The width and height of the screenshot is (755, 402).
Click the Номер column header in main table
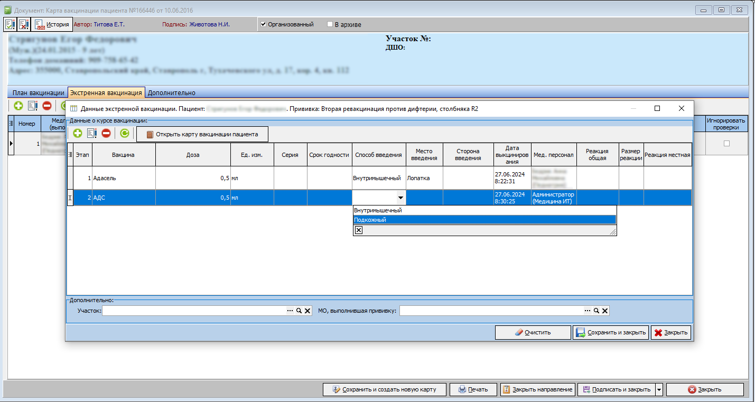pos(27,124)
